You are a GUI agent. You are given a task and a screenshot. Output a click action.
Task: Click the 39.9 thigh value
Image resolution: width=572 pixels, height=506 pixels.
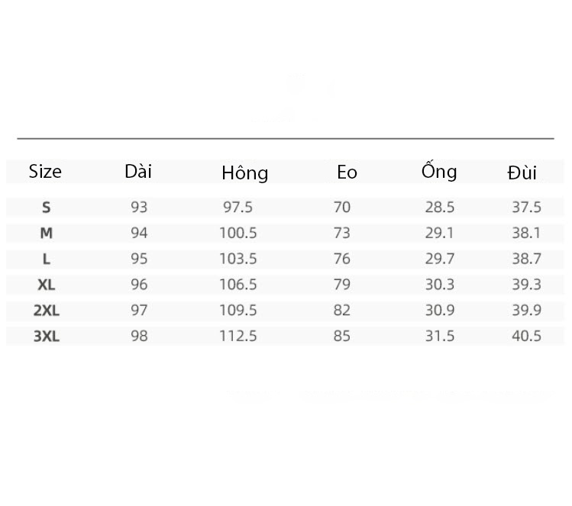(x=526, y=310)
